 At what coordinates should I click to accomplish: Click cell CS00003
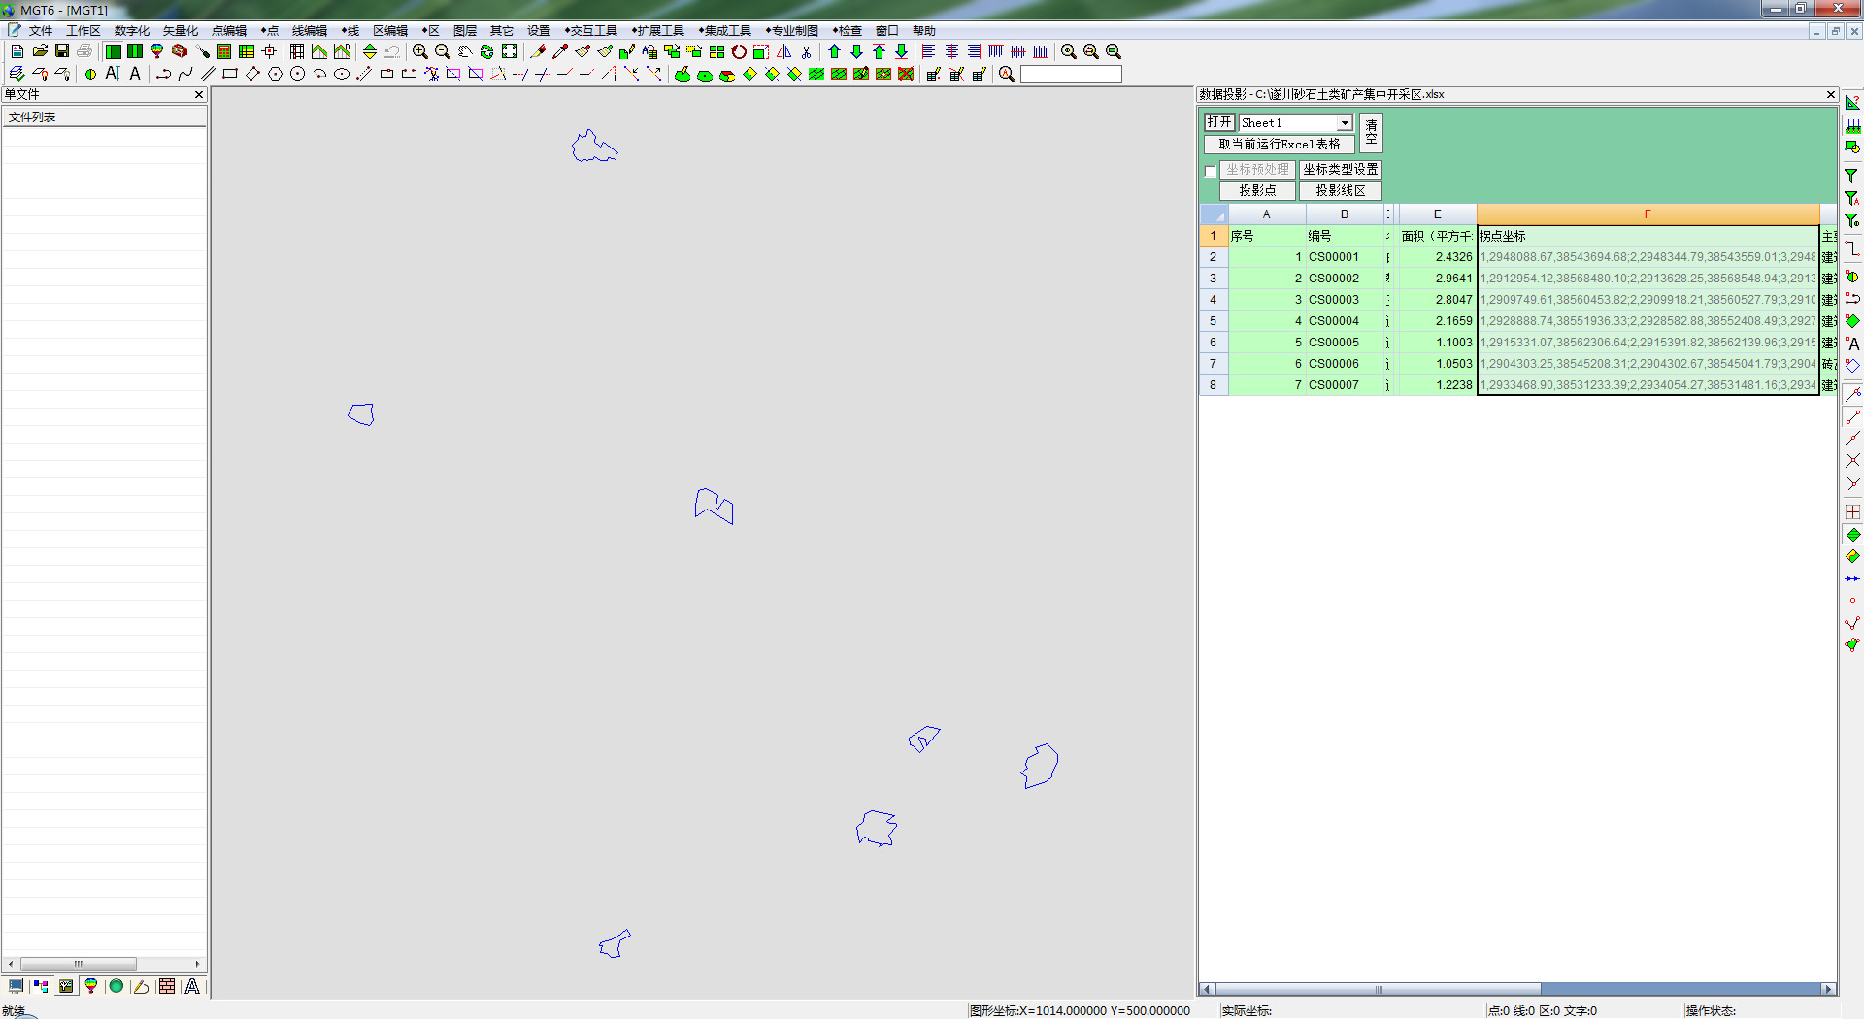[x=1345, y=300]
